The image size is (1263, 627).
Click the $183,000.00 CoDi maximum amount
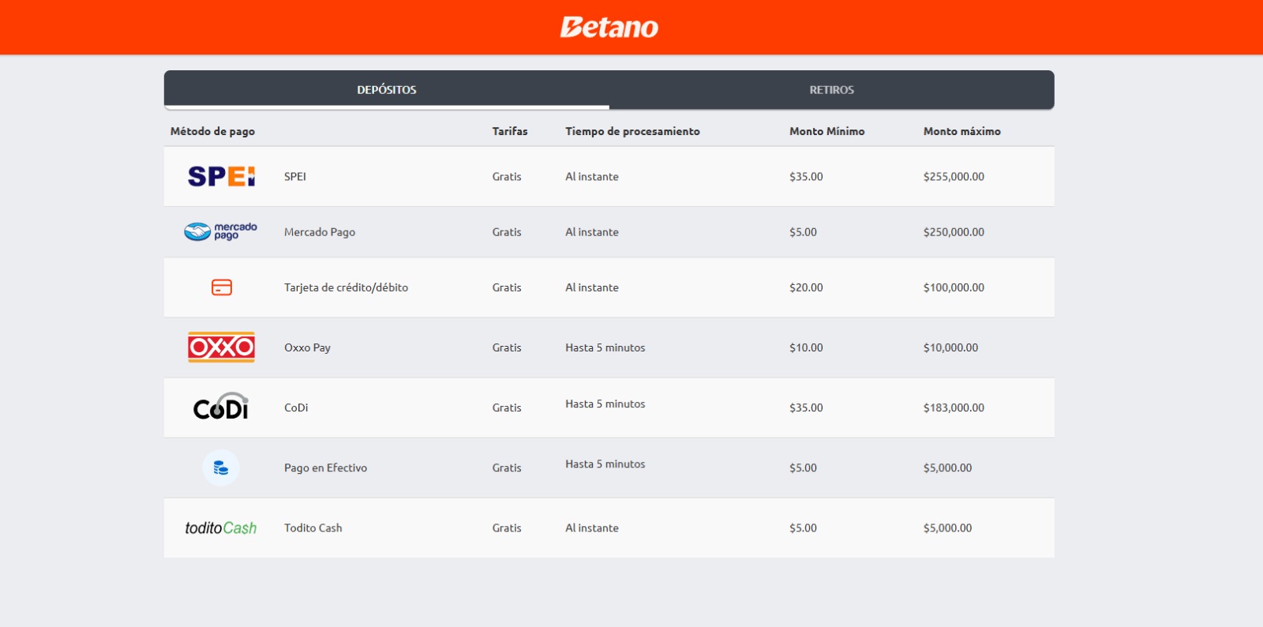(954, 407)
